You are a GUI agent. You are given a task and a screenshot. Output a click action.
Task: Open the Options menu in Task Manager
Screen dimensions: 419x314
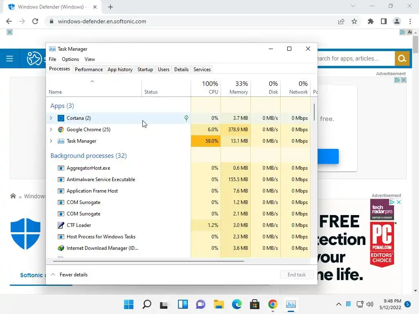point(70,59)
